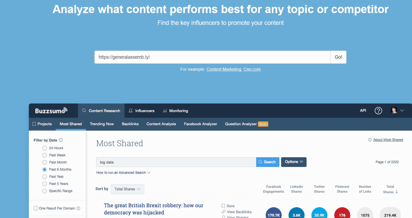Viewport: 412px width, 218px height.
Task: Open the Content Marketing example link
Action: click(224, 69)
